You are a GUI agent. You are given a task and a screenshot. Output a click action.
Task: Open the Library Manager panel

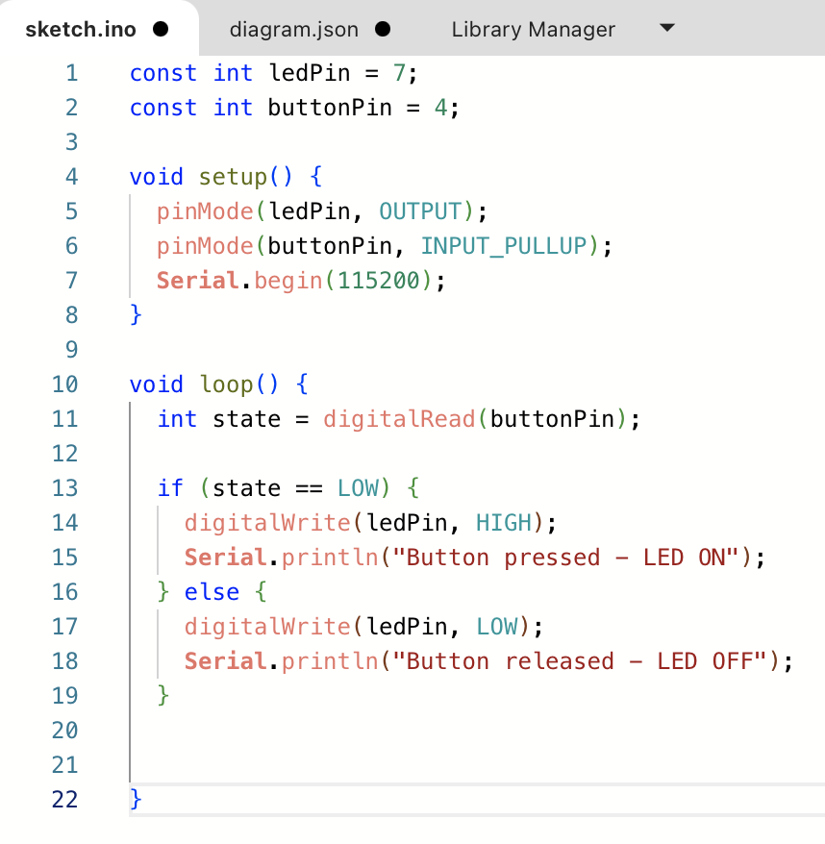[533, 29]
